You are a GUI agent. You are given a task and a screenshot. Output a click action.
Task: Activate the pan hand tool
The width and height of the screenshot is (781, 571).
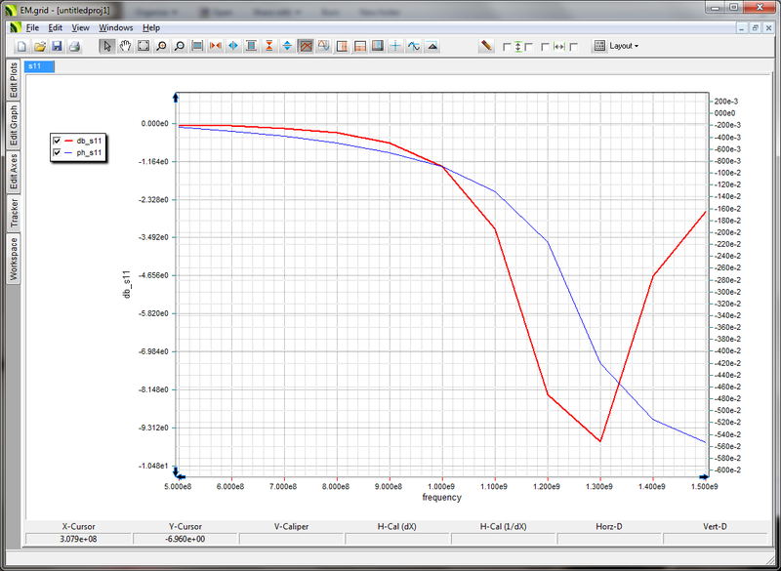point(125,46)
